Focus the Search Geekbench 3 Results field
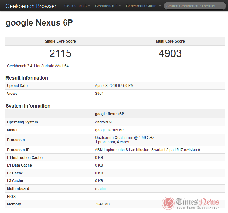 195,6
